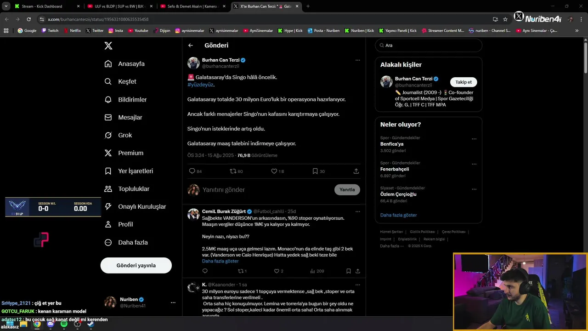Like the main post showing 1 B
This screenshot has width=588, height=331.
tap(274, 171)
